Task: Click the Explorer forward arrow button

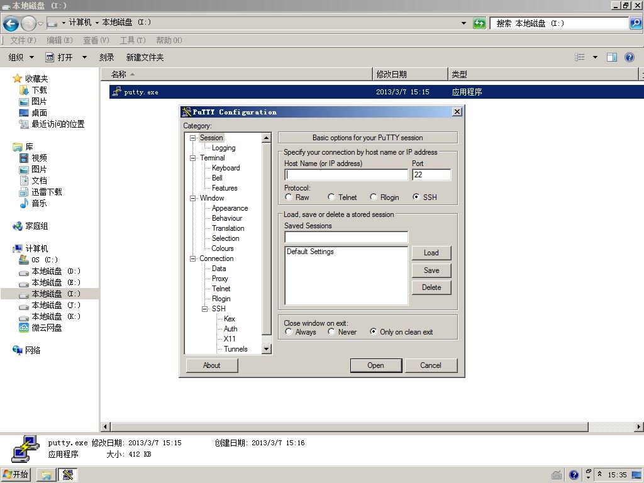Action: click(28, 23)
